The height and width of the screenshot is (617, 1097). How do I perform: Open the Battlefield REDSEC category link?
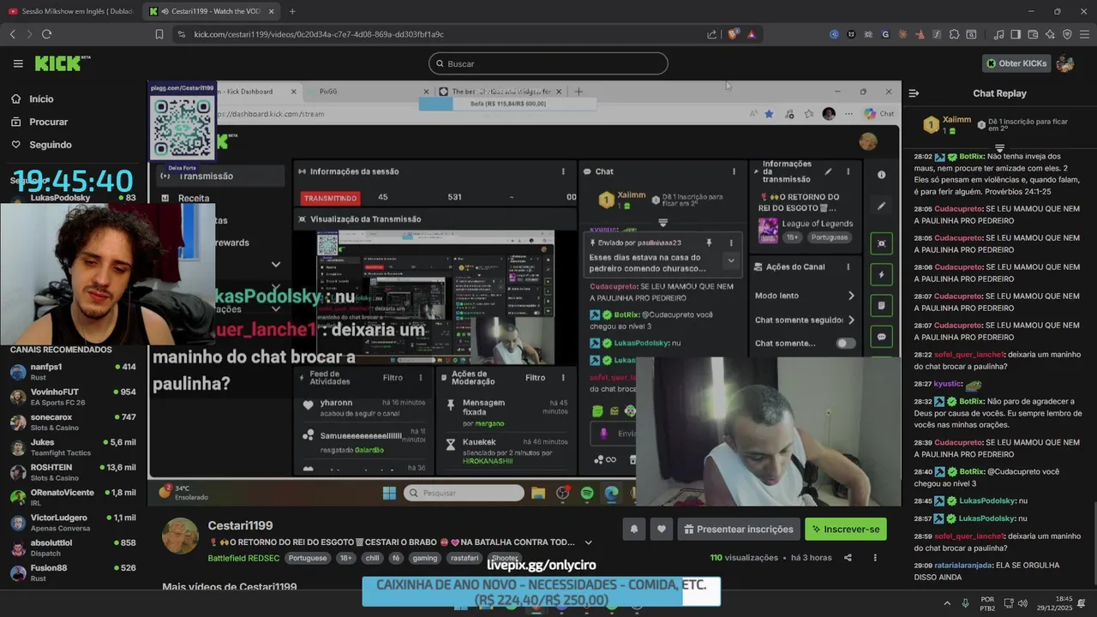click(x=243, y=558)
